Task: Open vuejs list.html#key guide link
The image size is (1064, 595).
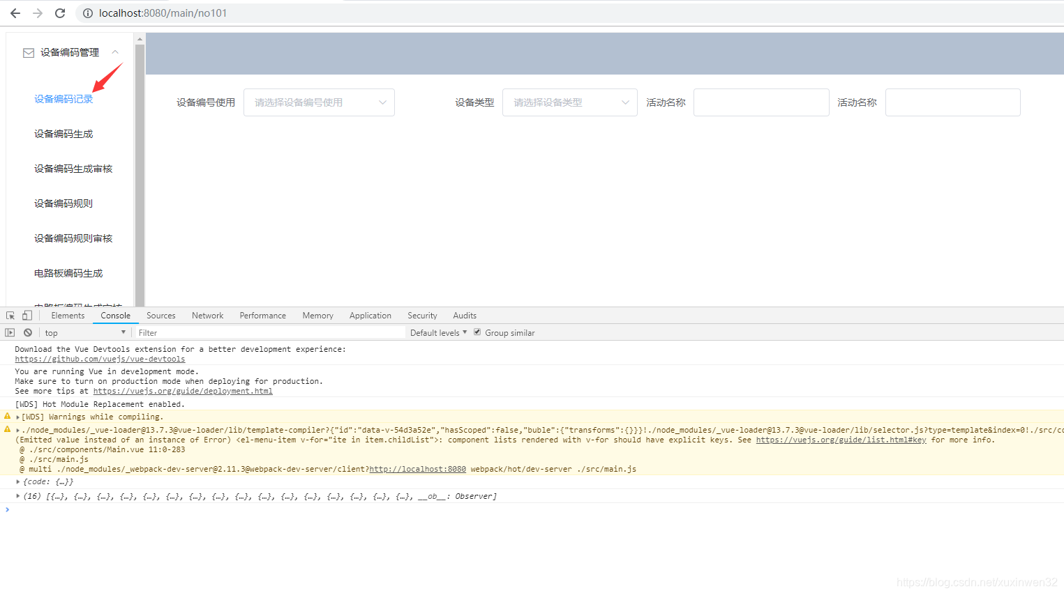Action: (x=841, y=440)
